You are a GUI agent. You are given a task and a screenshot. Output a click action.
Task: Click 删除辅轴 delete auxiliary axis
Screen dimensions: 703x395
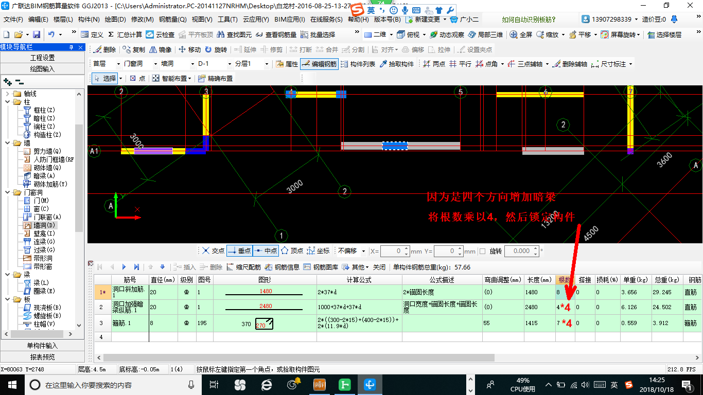coord(570,64)
